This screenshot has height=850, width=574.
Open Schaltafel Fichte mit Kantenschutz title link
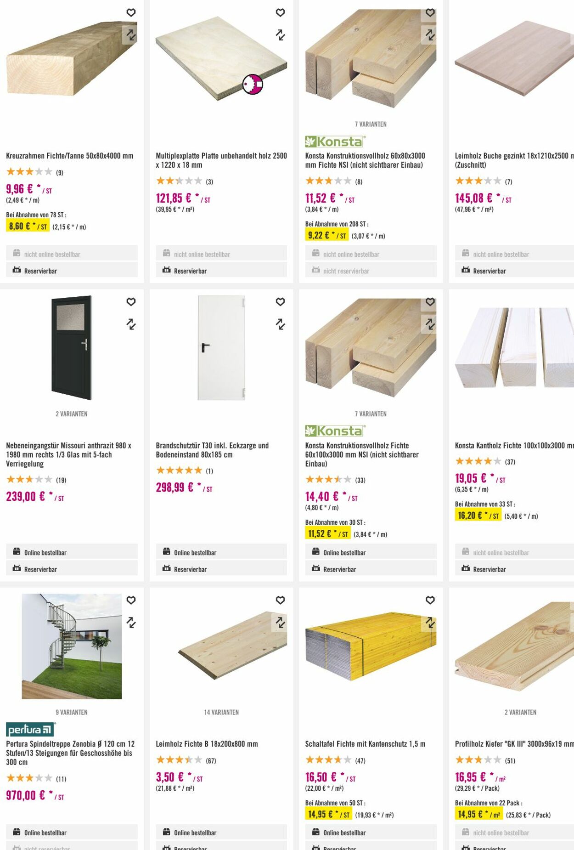click(x=365, y=744)
